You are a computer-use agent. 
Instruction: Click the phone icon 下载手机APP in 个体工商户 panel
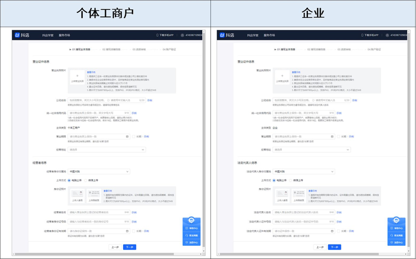(157, 35)
